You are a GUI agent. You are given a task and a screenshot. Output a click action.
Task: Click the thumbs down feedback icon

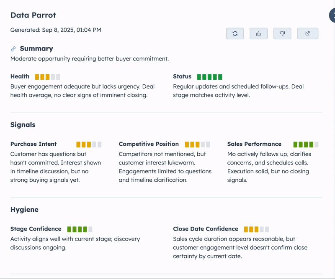[282, 33]
